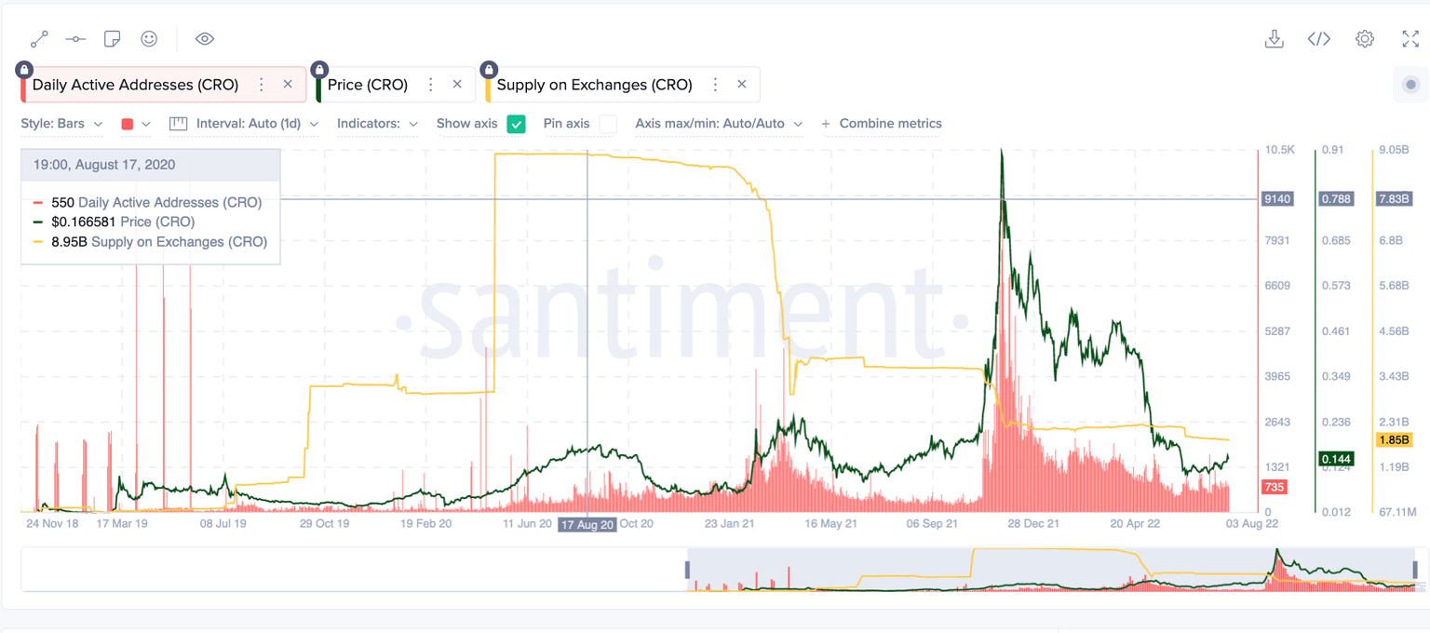Remove Supply on Exchanges metric
The image size is (1430, 633).
point(742,84)
